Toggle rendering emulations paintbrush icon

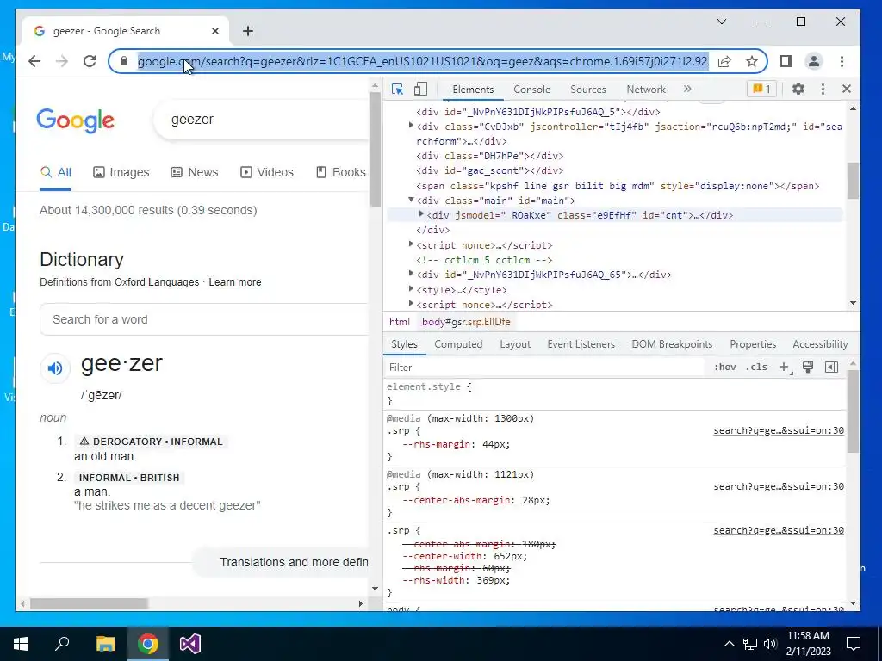click(x=808, y=367)
